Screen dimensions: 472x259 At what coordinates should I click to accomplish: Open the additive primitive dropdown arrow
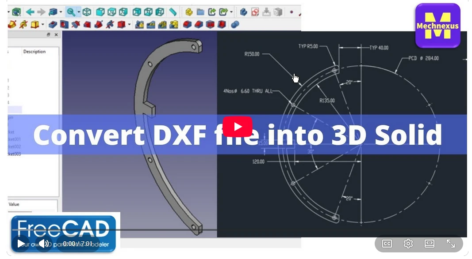[x=43, y=25]
